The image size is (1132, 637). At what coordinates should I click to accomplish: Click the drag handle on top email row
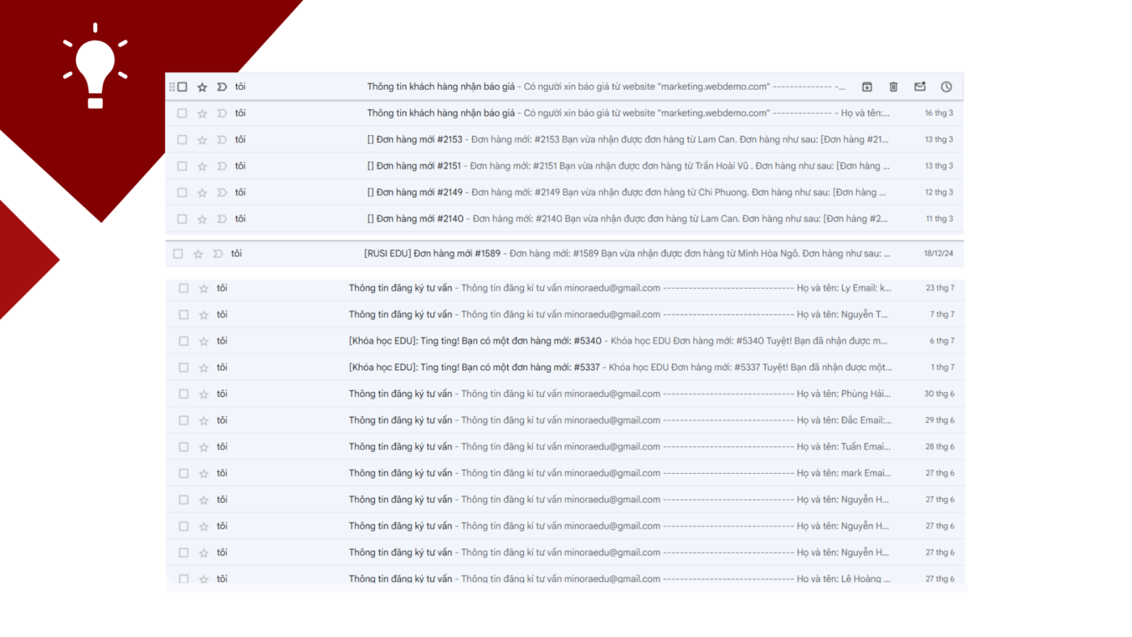coord(171,86)
